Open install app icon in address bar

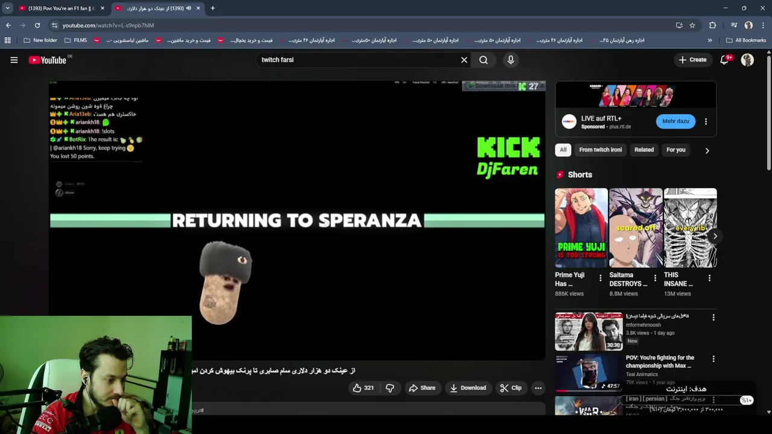click(679, 25)
